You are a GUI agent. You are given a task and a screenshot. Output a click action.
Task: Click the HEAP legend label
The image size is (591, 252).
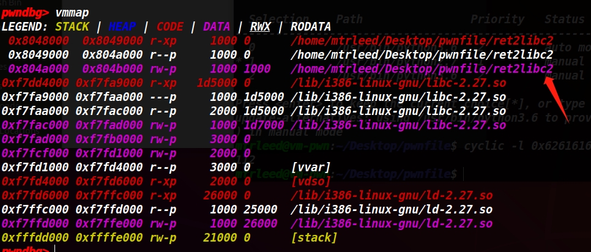coord(122,27)
